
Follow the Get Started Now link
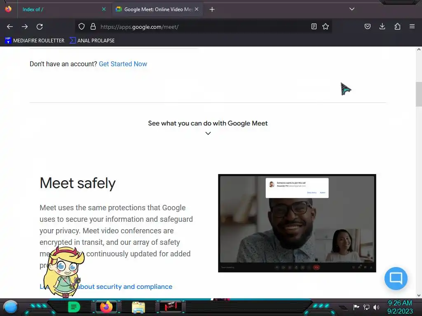click(123, 64)
